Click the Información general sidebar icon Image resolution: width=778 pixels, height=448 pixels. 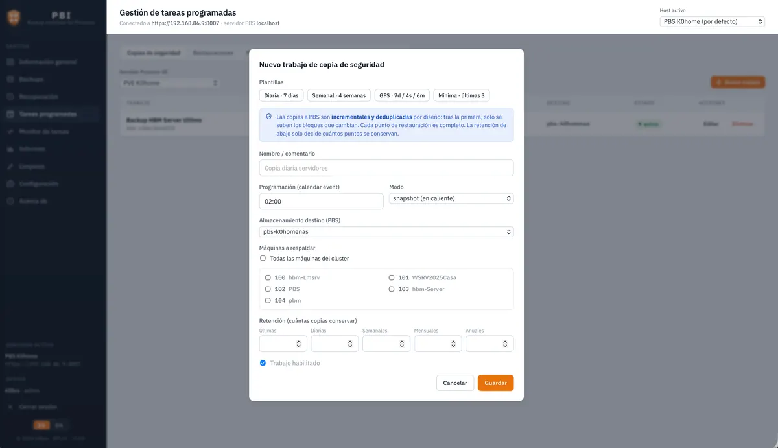coord(10,62)
